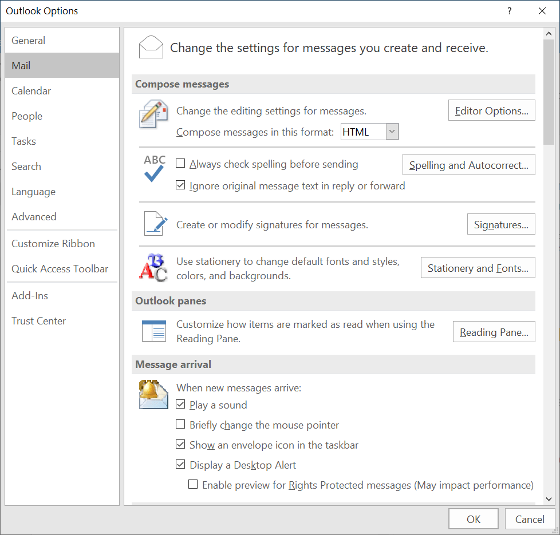
Task: Open the message format dropdown arrow
Action: coord(392,132)
